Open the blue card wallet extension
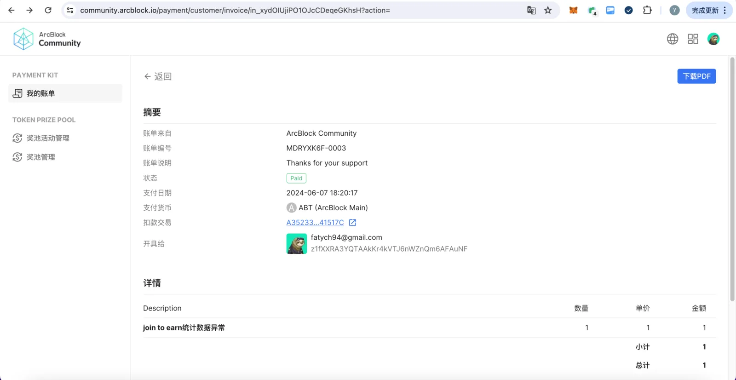 point(610,10)
